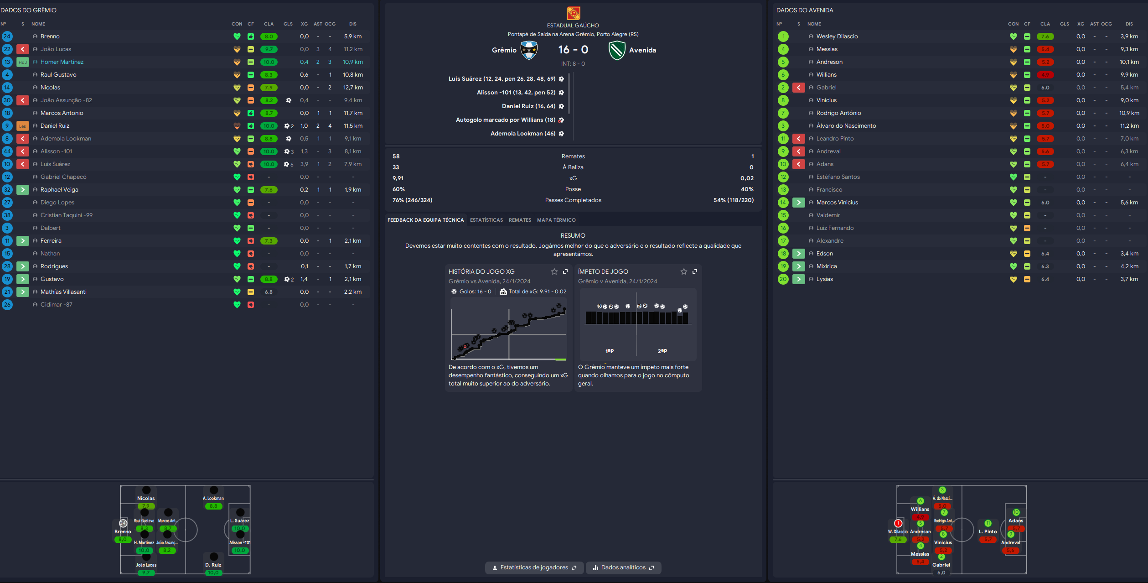Click the Grêmio club crest
This screenshot has height=583, width=1148.
[x=529, y=50]
